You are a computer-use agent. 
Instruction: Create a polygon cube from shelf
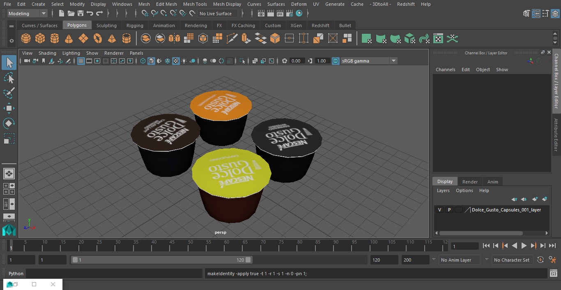(40, 39)
